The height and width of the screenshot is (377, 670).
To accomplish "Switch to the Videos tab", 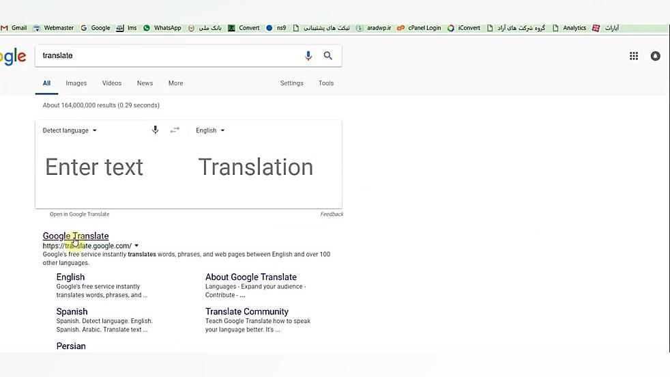I will pyautogui.click(x=111, y=83).
